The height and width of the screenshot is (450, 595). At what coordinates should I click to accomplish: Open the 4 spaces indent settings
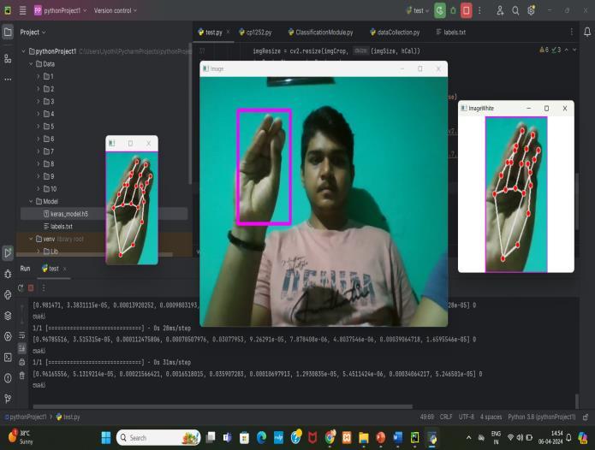click(x=491, y=417)
